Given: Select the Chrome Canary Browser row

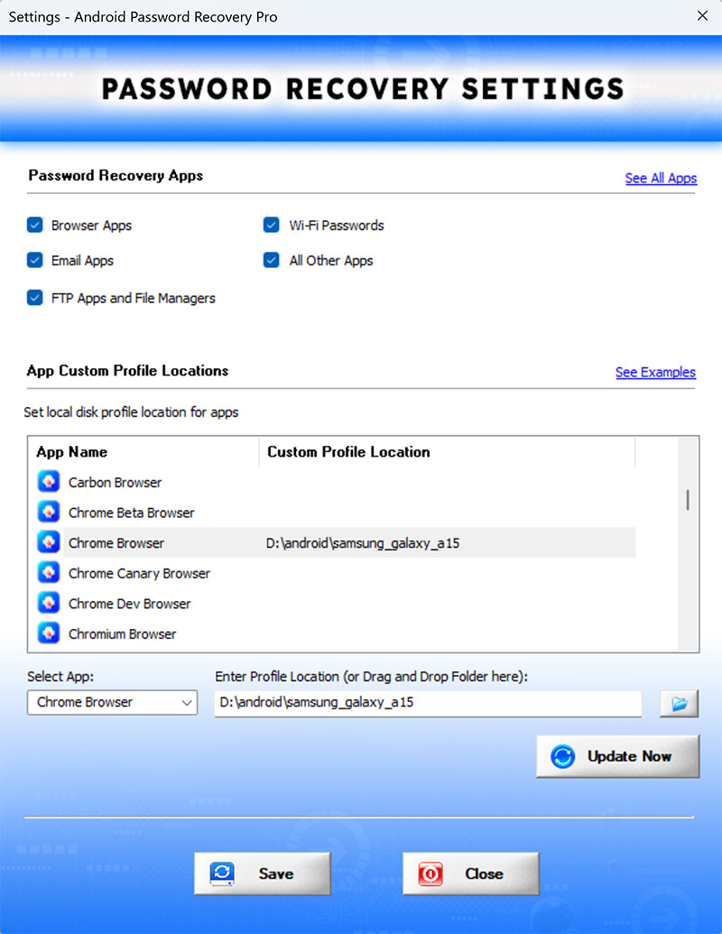Looking at the screenshot, I should click(337, 573).
